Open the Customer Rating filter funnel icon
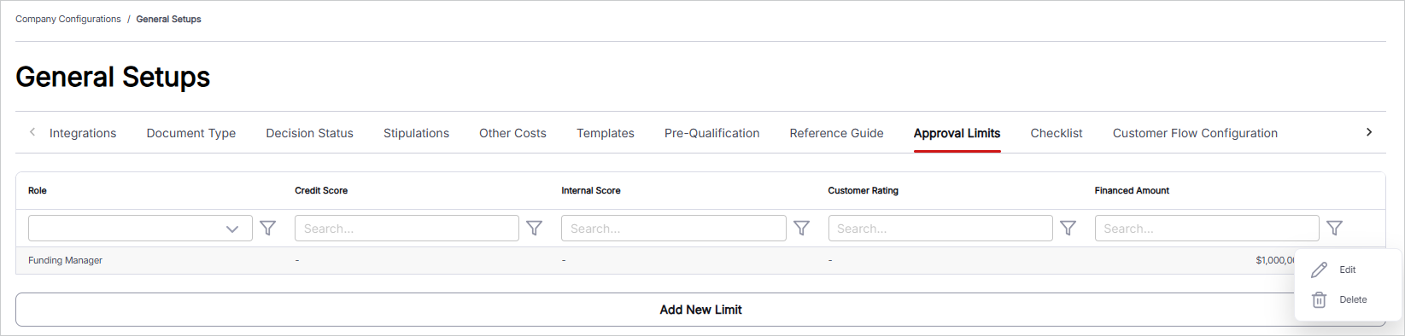 click(1068, 229)
